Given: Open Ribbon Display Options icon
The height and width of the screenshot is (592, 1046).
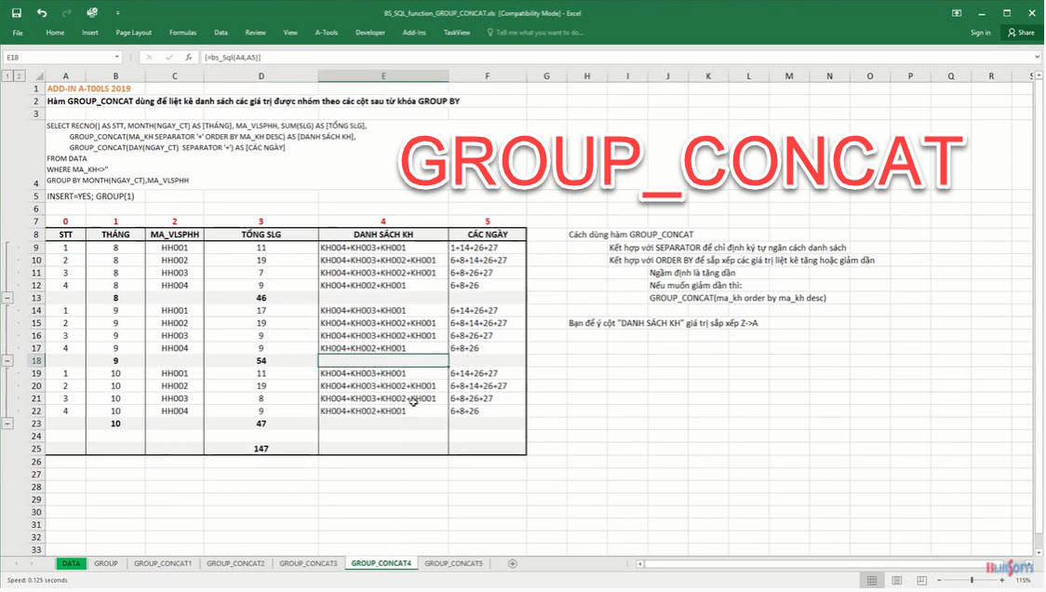Looking at the screenshot, I should coord(957,13).
